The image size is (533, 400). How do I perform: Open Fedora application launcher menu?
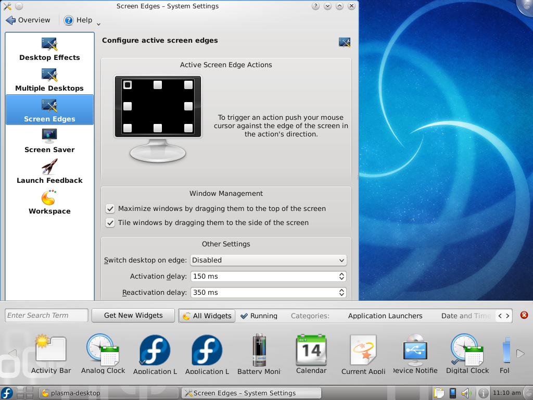(x=6, y=393)
